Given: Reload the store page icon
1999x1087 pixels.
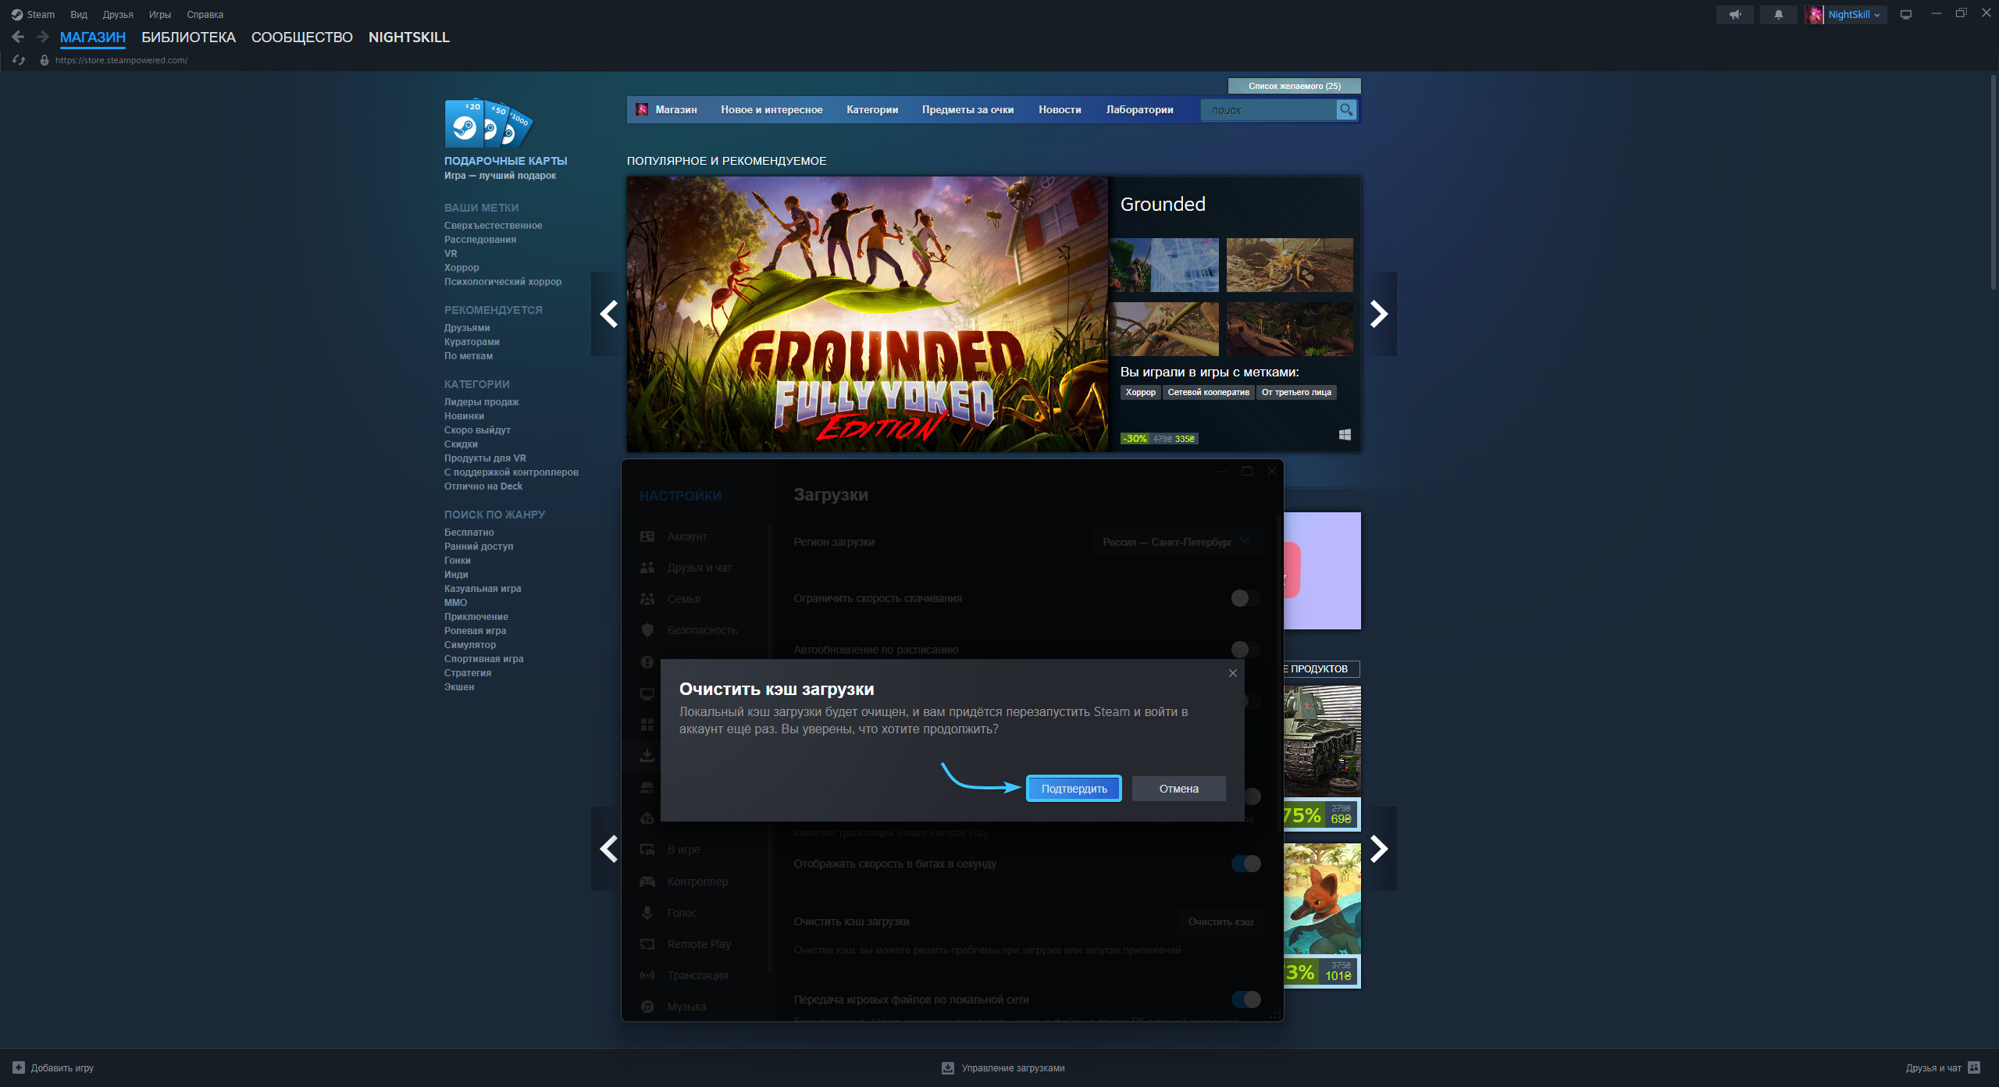Looking at the screenshot, I should tap(19, 60).
